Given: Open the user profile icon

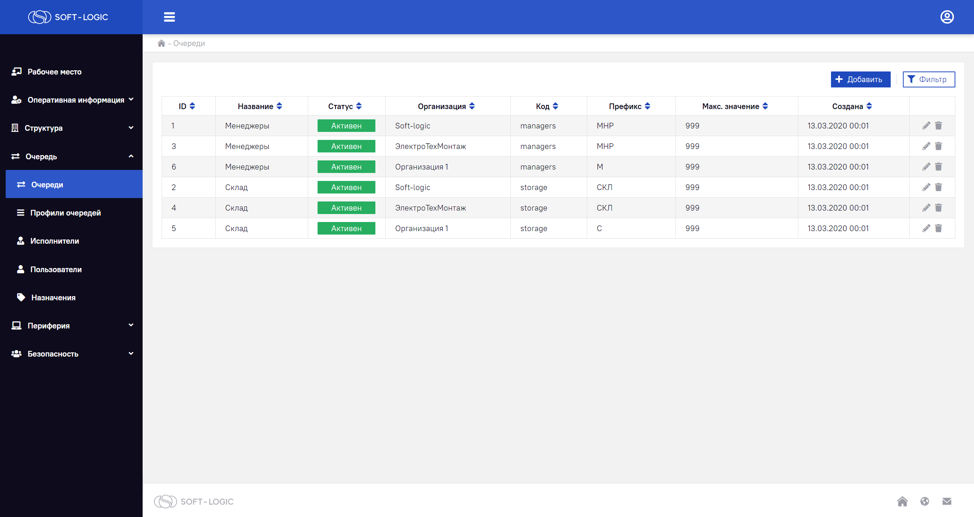Looking at the screenshot, I should 947,17.
